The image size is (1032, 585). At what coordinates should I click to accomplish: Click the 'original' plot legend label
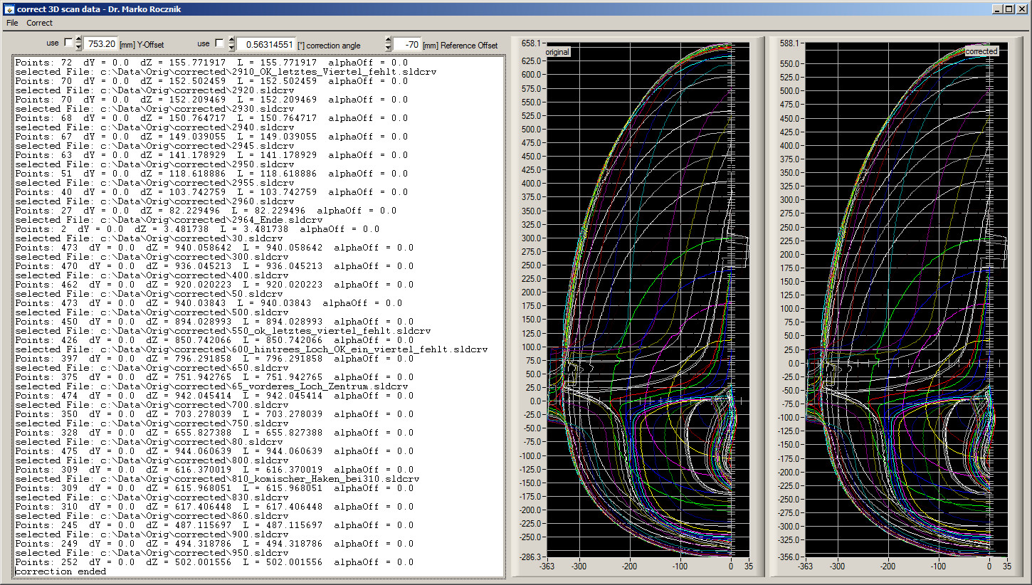click(x=557, y=52)
